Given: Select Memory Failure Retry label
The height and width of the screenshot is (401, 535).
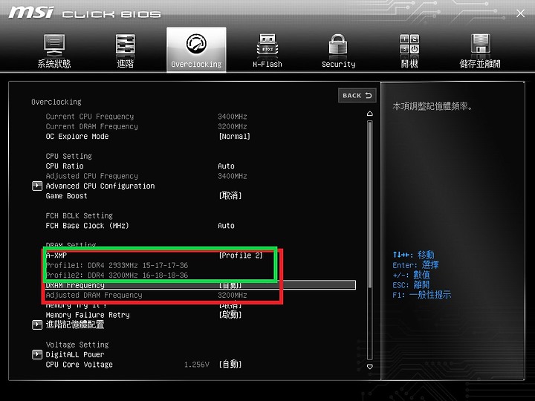Looking at the screenshot, I should click(x=88, y=315).
